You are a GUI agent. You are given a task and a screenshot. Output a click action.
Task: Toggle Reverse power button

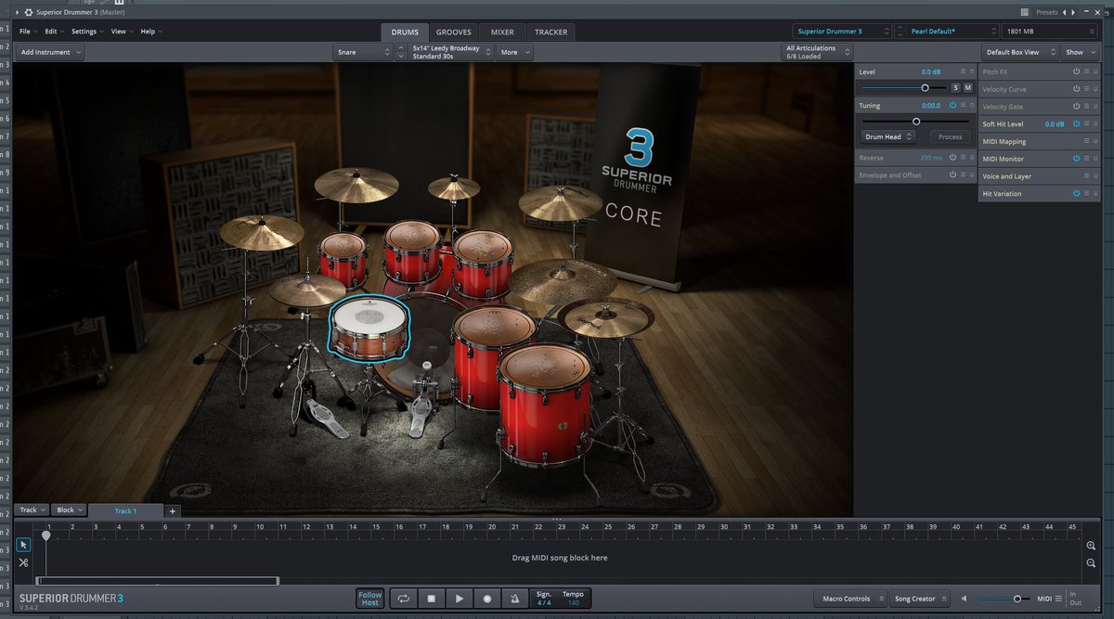click(952, 158)
